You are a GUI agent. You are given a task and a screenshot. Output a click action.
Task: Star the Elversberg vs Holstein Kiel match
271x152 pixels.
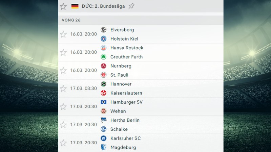(x=63, y=34)
